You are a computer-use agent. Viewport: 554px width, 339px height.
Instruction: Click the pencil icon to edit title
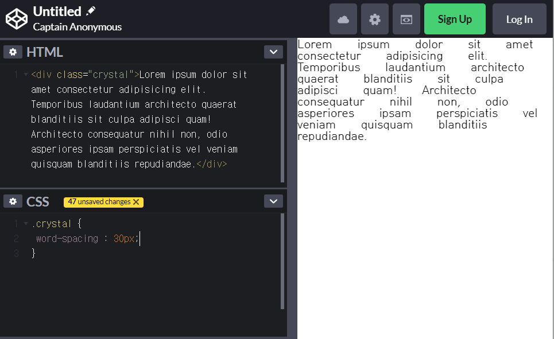[91, 11]
